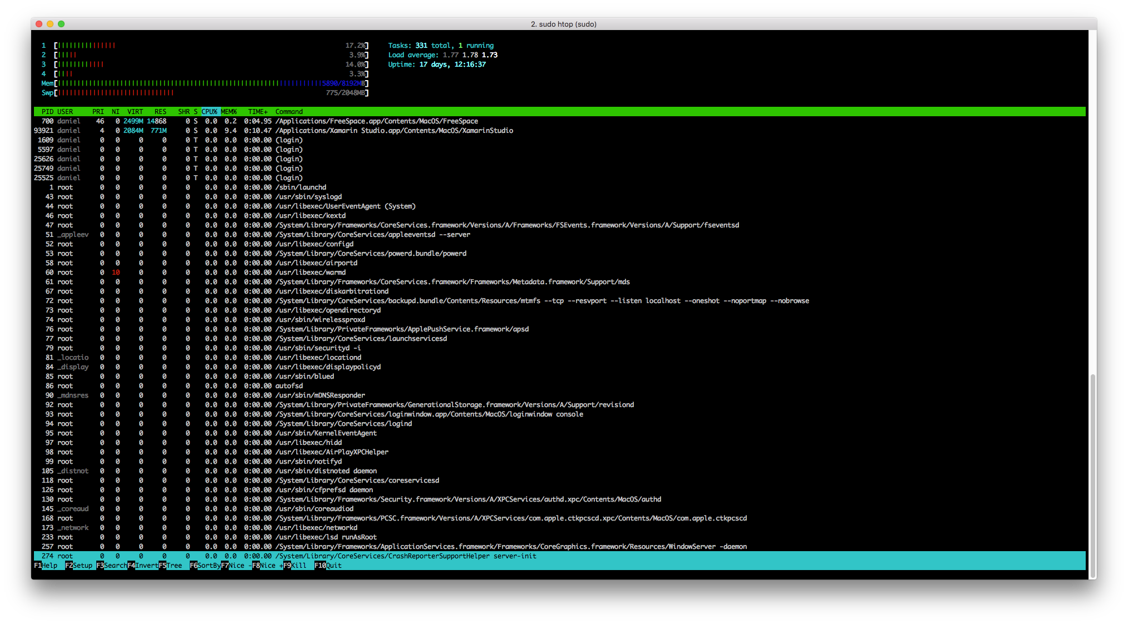Sort by the CPU% column header

[210, 112]
